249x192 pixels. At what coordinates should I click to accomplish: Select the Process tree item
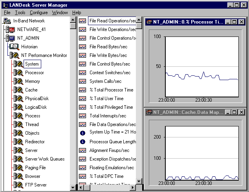[x=33, y=116]
